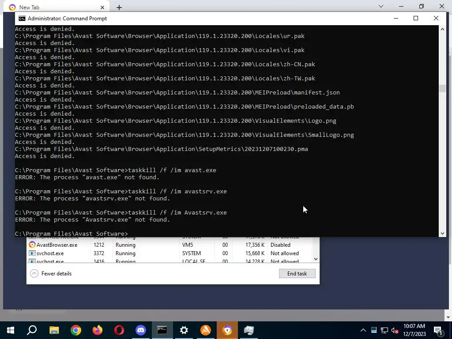Select AvastBrowser.exe row in Task Manager
452x339 pixels.
(x=170, y=245)
